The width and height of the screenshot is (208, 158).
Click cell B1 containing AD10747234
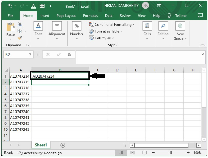coord(60,76)
